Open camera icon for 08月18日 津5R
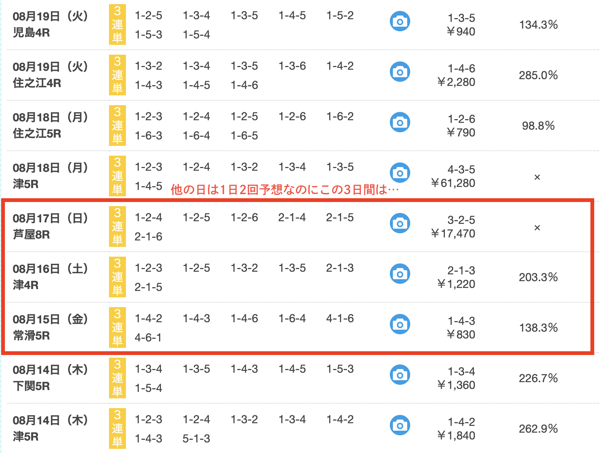 coord(400,173)
